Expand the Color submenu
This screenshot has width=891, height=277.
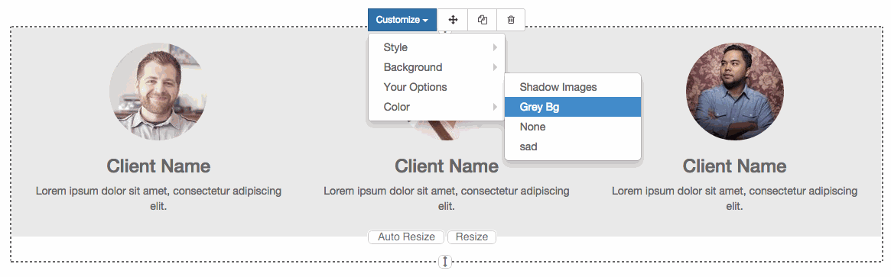(x=437, y=107)
